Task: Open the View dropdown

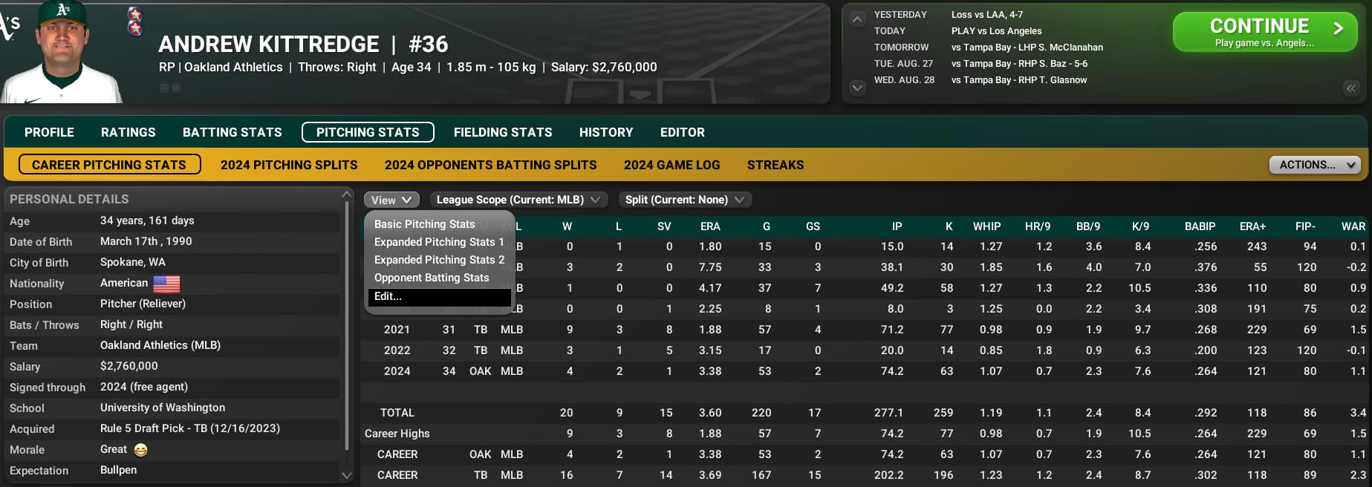Action: [x=391, y=200]
